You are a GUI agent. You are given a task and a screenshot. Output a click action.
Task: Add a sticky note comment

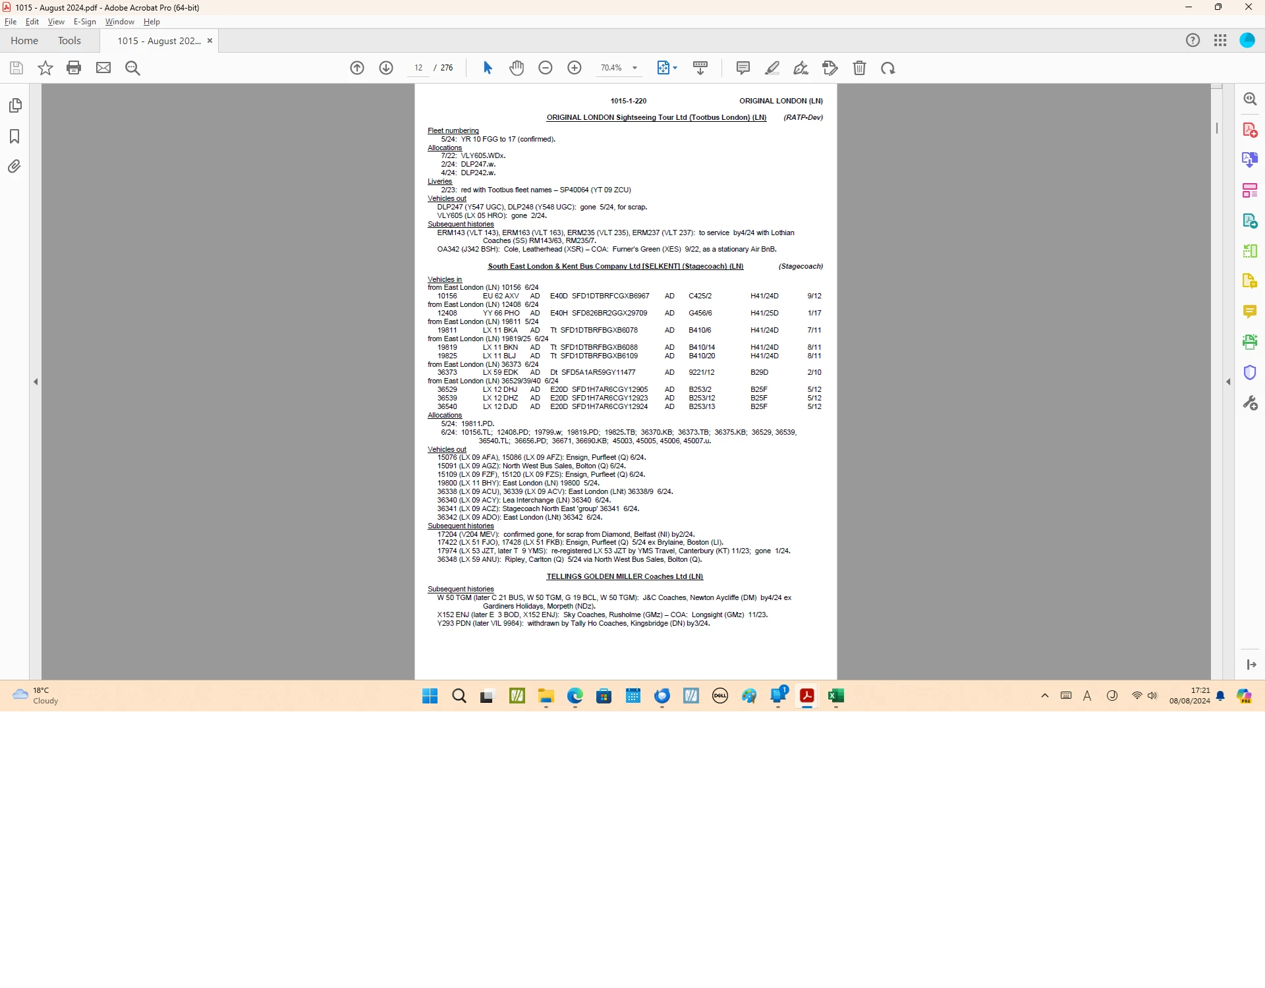(743, 68)
